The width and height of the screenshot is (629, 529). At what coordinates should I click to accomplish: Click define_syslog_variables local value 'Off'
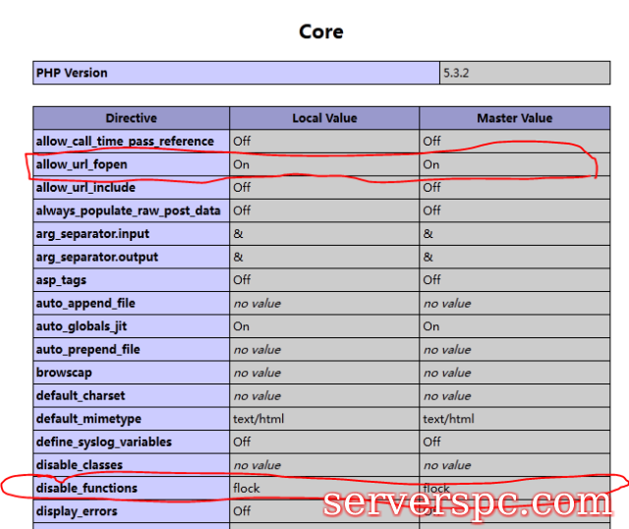[242, 441]
